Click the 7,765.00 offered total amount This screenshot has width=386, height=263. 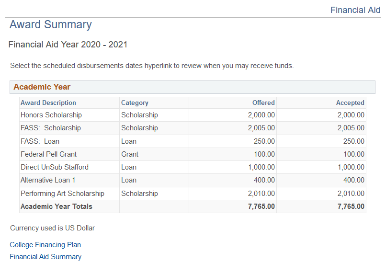(261, 206)
